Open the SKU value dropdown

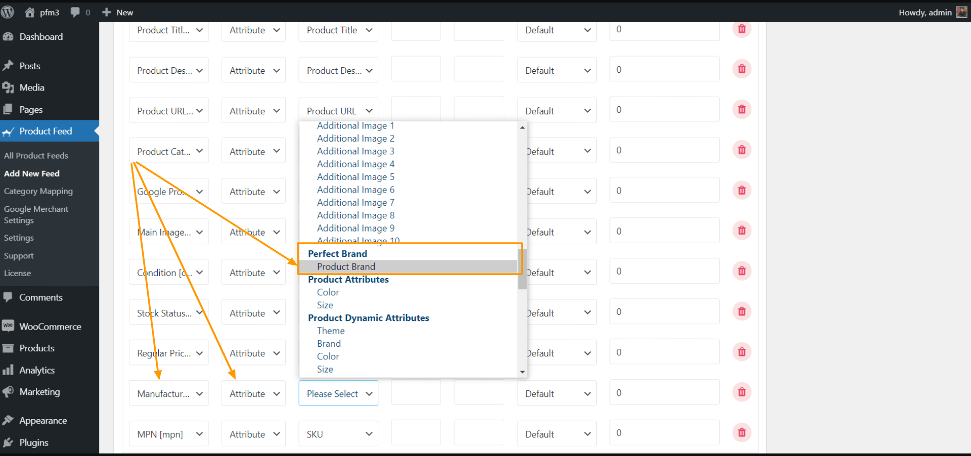click(338, 434)
